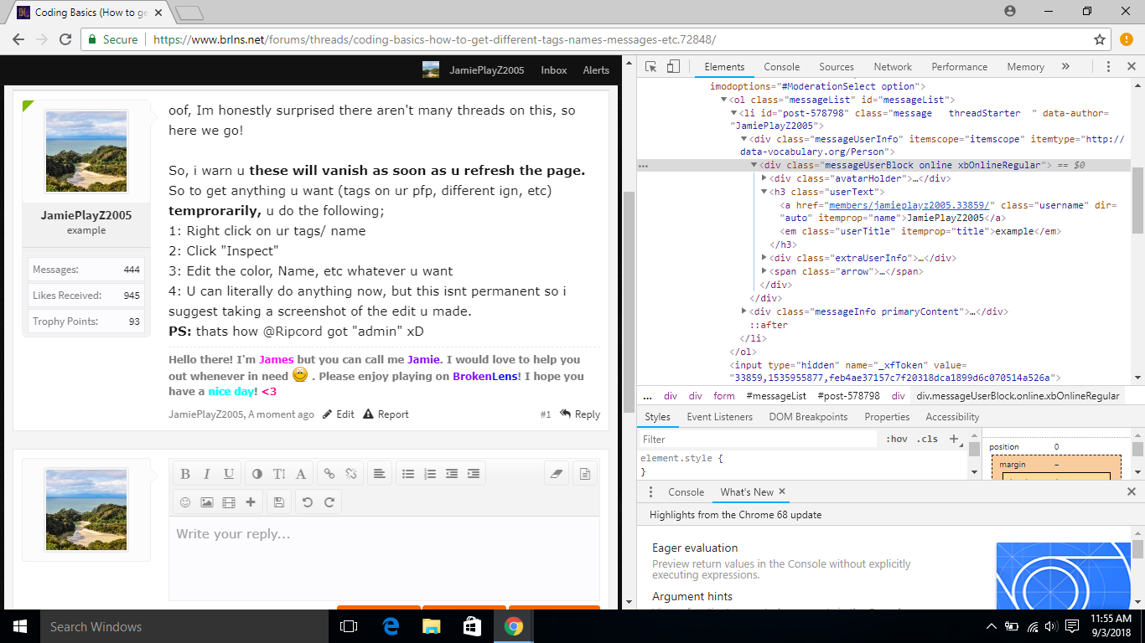Image resolution: width=1145 pixels, height=643 pixels.
Task: Open the Network tab
Action: tap(893, 67)
